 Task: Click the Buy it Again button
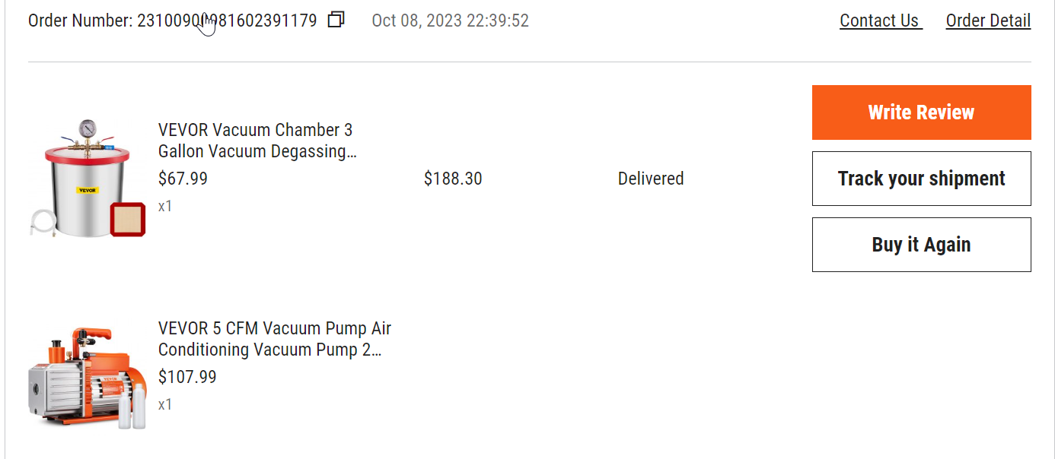(921, 245)
